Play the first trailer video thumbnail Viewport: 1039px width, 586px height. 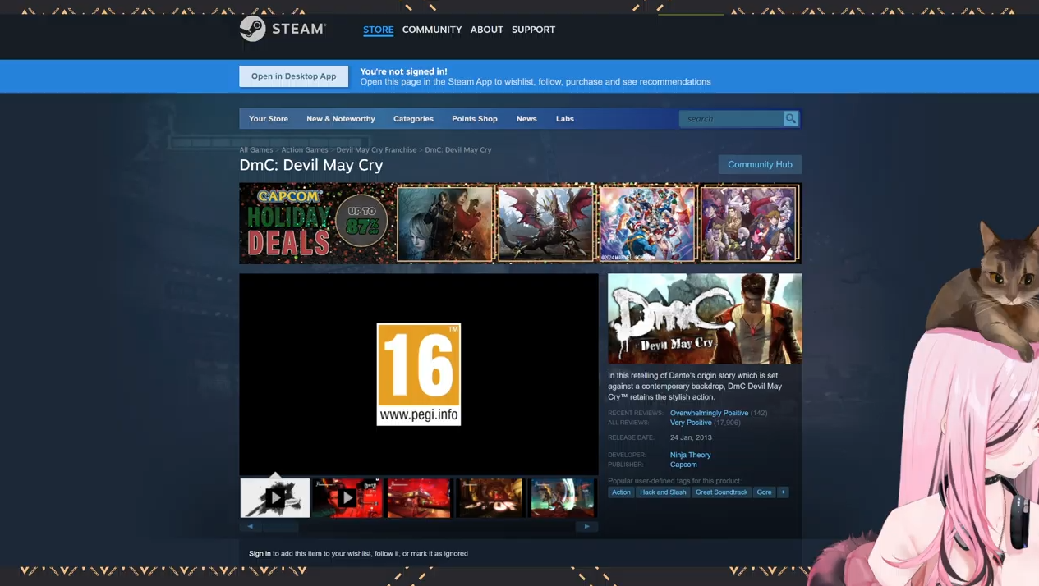tap(275, 497)
